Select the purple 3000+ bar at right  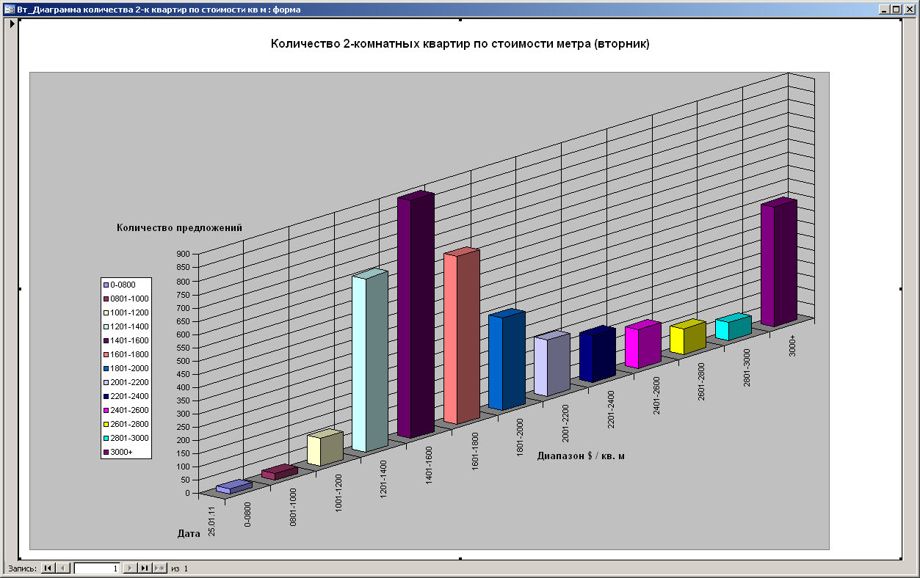pos(778,263)
